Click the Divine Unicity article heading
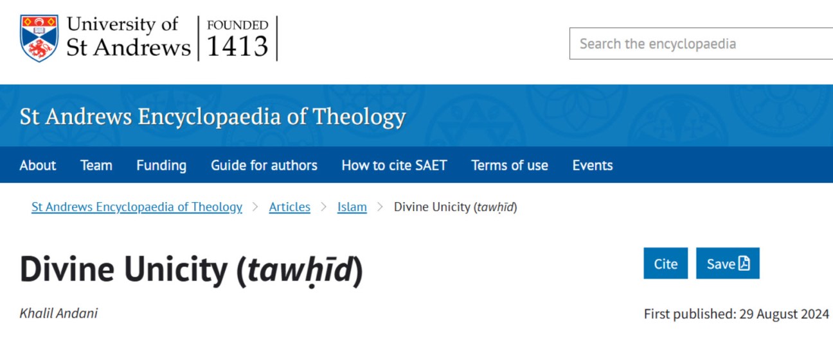 [192, 270]
